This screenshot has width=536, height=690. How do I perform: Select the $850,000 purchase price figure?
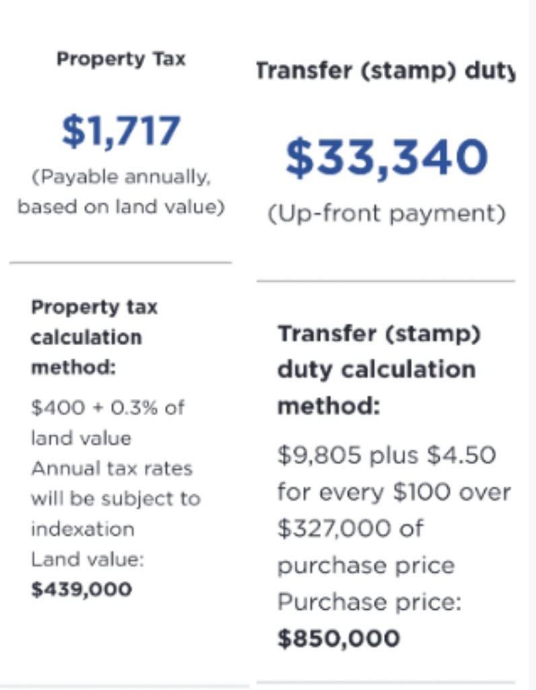339,637
